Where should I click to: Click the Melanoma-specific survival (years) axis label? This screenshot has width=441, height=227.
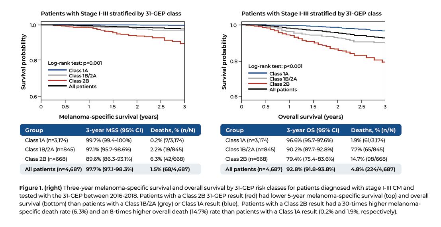tap(109, 117)
